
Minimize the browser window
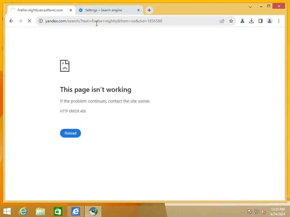(261, 6)
